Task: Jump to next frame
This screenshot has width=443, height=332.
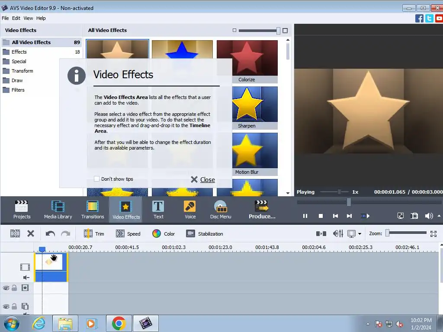Action: [x=350, y=216]
